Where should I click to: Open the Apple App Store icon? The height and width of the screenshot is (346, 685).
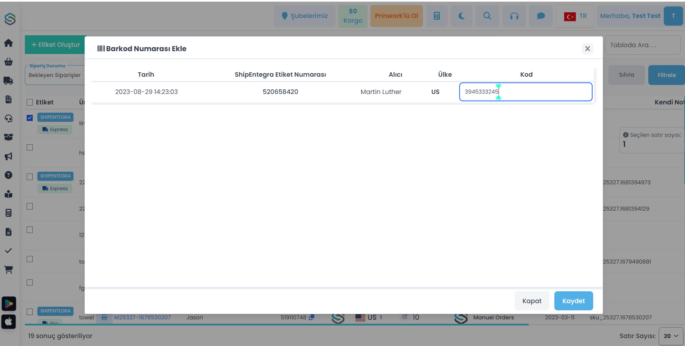(9, 322)
